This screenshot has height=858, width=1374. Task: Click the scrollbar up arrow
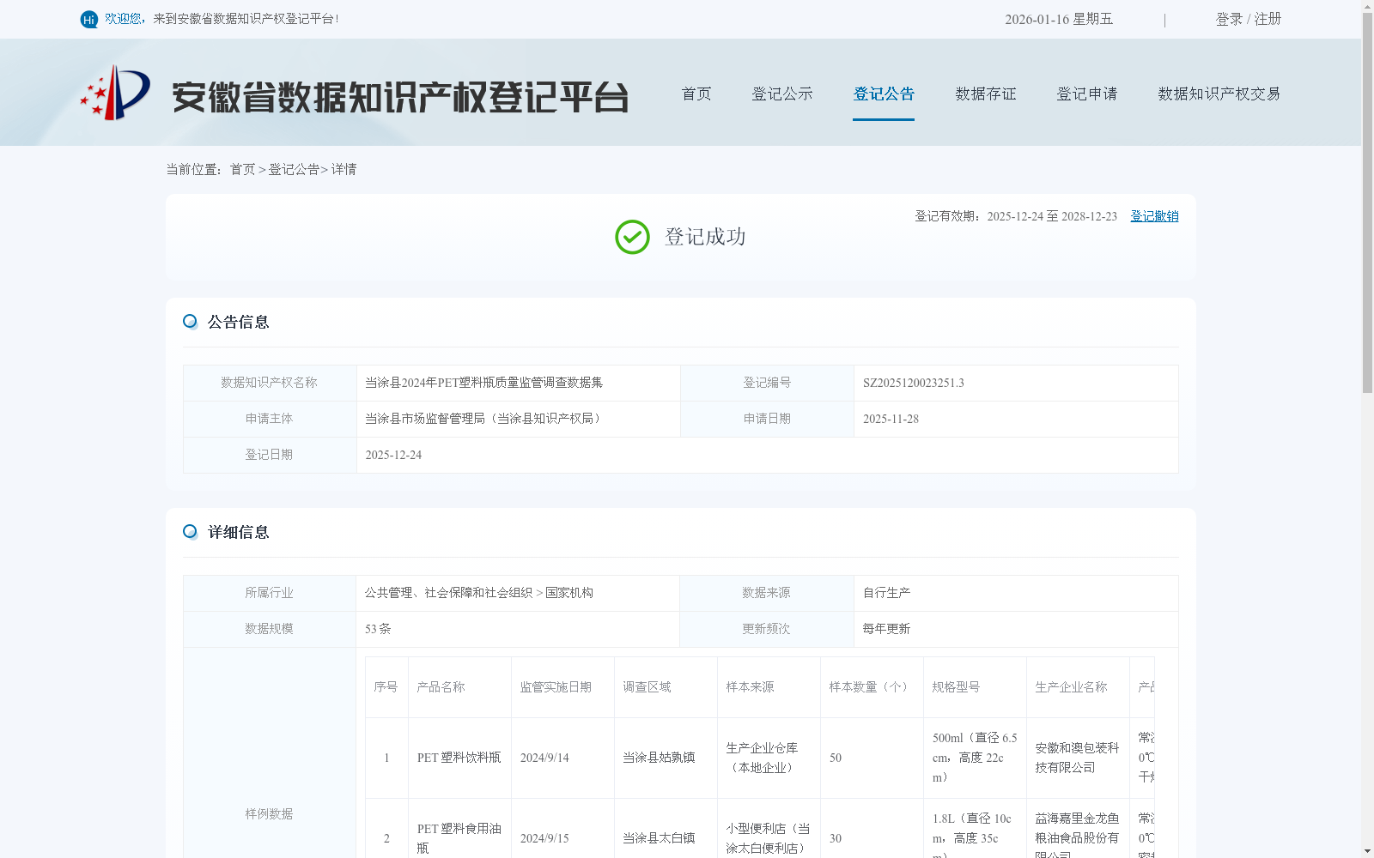(x=1367, y=6)
